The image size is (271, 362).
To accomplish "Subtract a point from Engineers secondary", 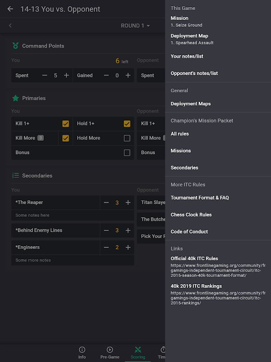I will pos(106,248).
